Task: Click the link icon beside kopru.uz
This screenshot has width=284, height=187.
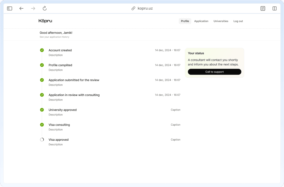Action: pyautogui.click(x=133, y=8)
